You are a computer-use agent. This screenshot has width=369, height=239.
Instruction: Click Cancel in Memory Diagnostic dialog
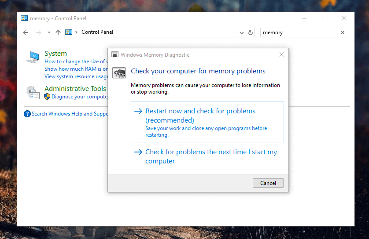[268, 183]
